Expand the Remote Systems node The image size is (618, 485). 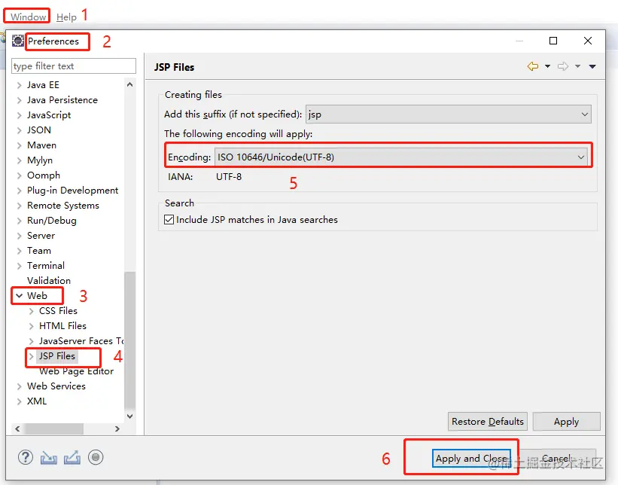pos(19,206)
